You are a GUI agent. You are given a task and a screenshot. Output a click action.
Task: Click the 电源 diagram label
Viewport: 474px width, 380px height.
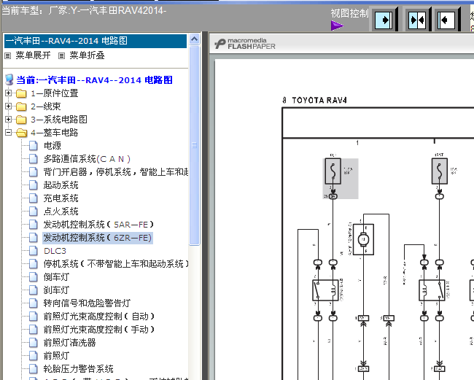click(53, 146)
